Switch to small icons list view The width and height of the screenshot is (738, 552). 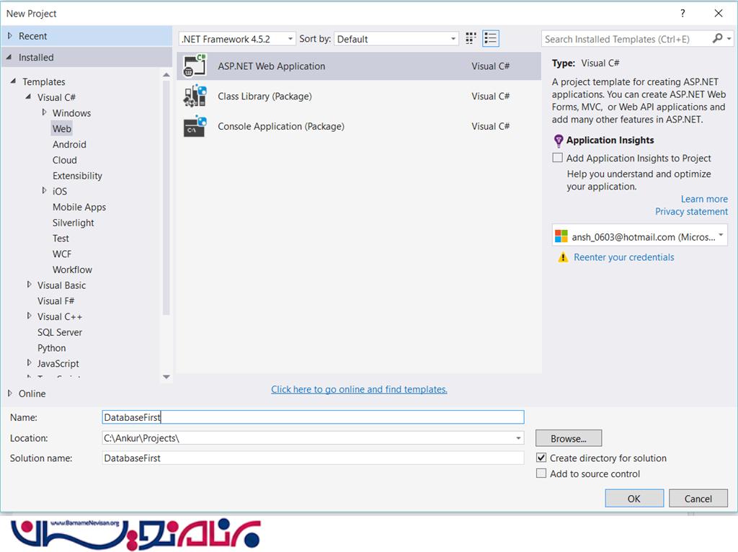pos(491,39)
